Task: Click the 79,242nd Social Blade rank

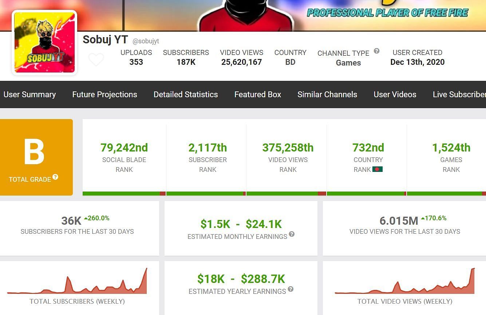Action: point(124,147)
